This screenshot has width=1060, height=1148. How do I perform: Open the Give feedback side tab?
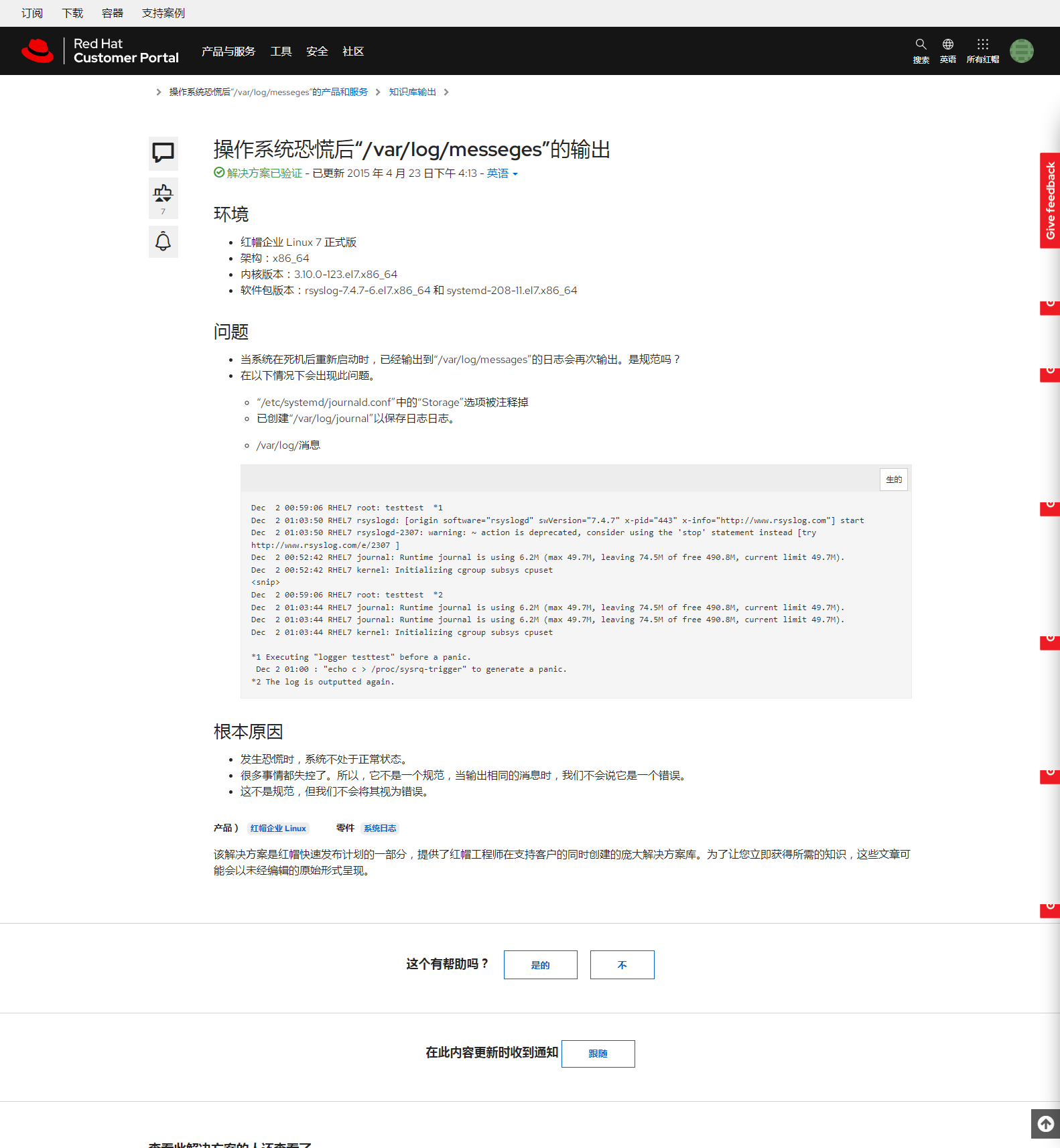point(1050,200)
